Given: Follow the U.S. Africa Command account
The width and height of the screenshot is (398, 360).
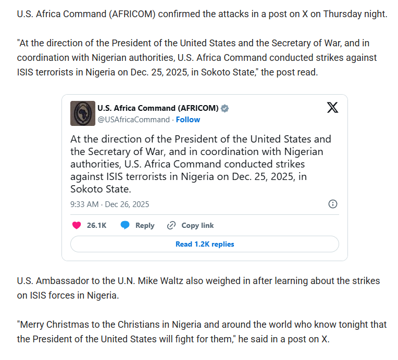Looking at the screenshot, I should coord(188,120).
